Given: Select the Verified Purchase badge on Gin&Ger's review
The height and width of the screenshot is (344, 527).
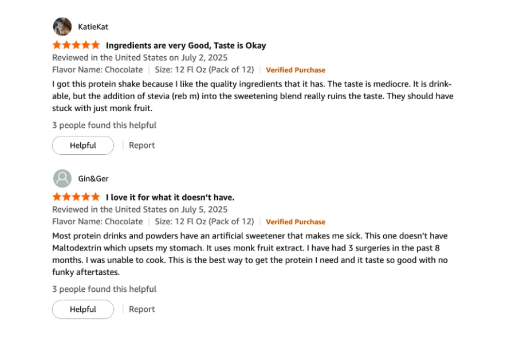Looking at the screenshot, I should pyautogui.click(x=296, y=221).
